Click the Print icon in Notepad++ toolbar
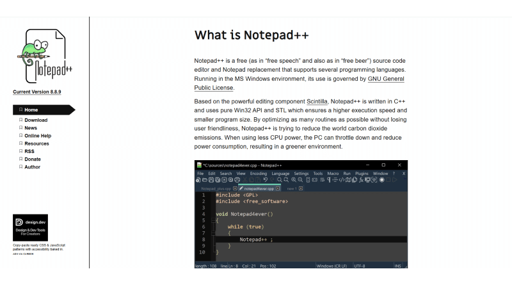 pos(237,180)
